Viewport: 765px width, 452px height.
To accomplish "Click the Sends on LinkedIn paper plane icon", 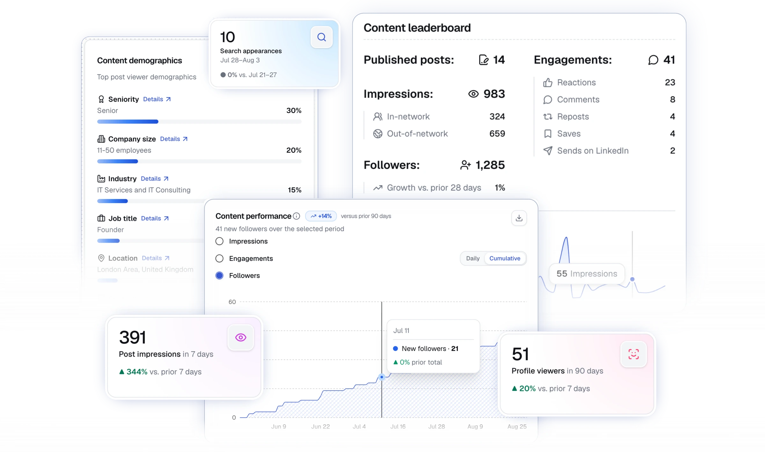I will click(548, 151).
